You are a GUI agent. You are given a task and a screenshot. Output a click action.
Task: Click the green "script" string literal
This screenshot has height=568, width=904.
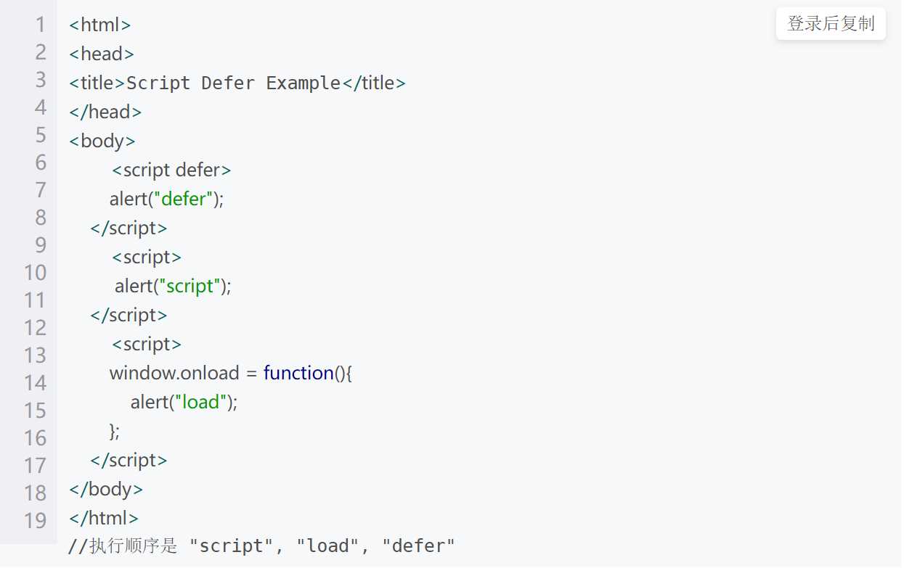pyautogui.click(x=190, y=286)
